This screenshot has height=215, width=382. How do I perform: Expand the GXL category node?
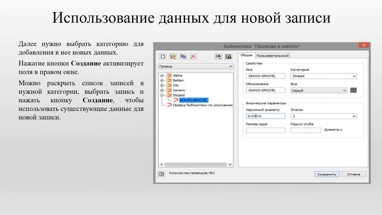click(162, 85)
